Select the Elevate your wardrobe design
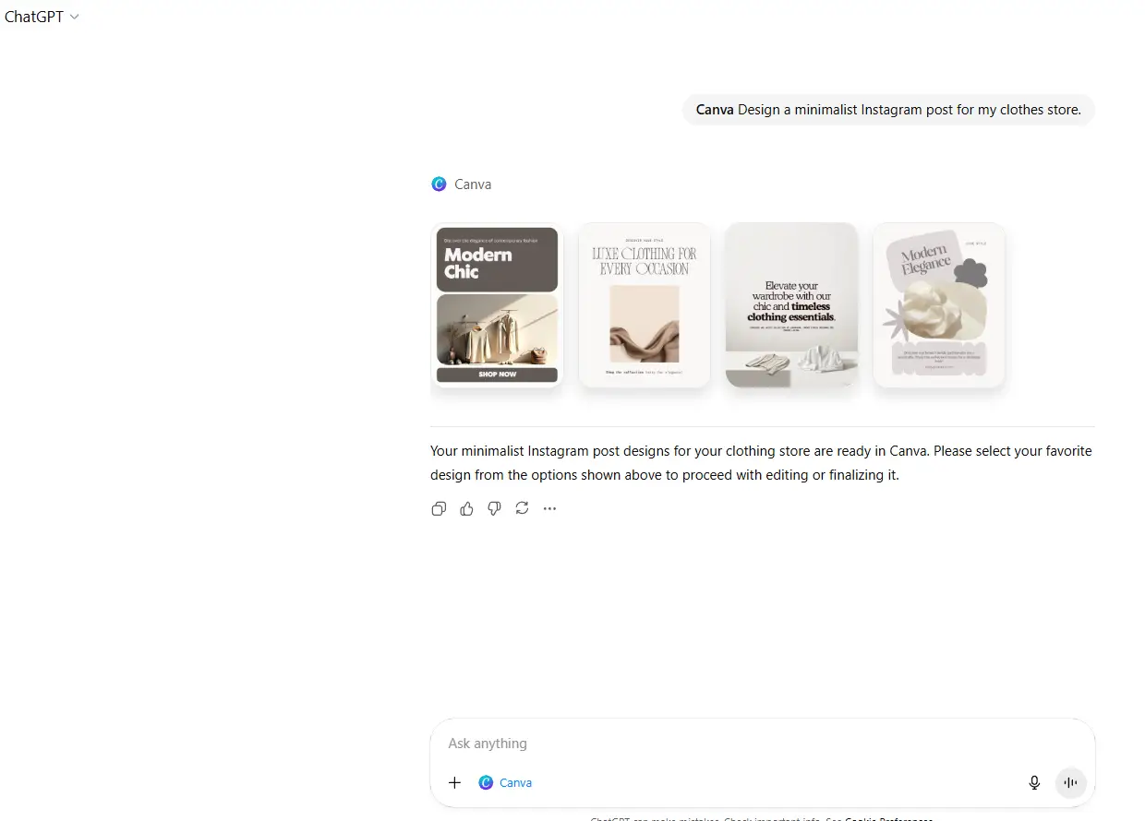The height and width of the screenshot is (821, 1145). 792,305
